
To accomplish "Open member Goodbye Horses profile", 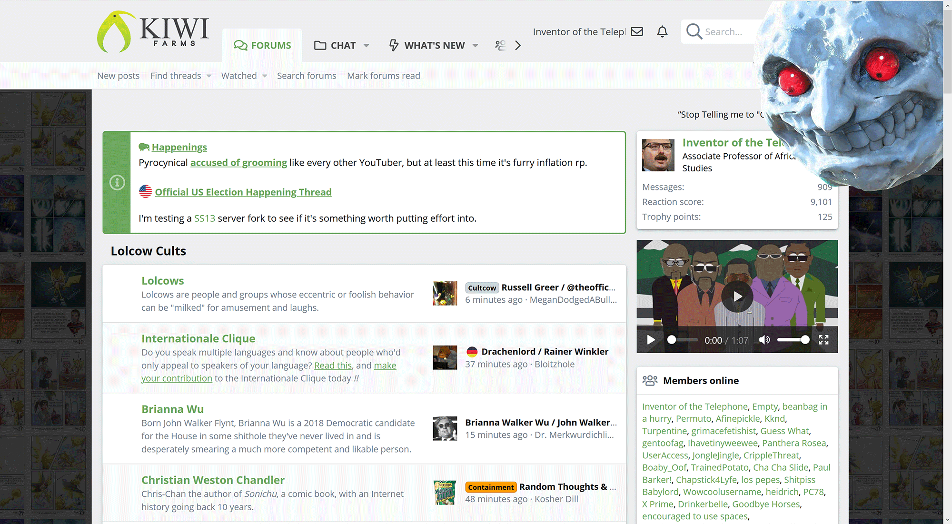I will 766,504.
